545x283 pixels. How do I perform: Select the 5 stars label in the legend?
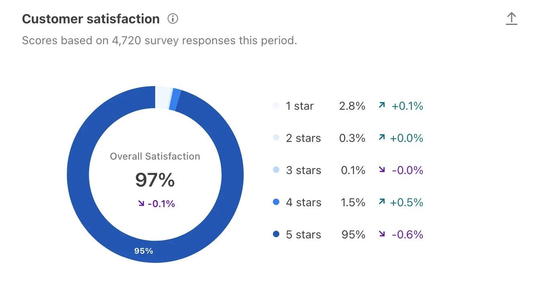(x=303, y=234)
